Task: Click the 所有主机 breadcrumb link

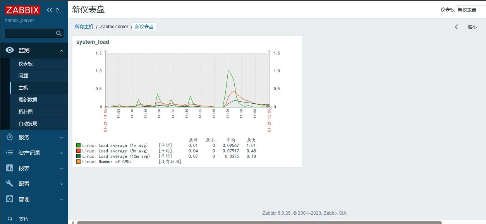Action: tap(84, 27)
